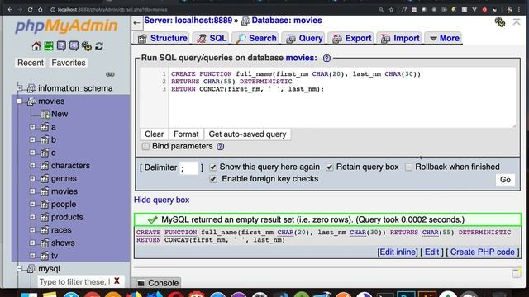Image resolution: width=529 pixels, height=297 pixels.
Task: Expand the people table node
Action: click(32, 204)
